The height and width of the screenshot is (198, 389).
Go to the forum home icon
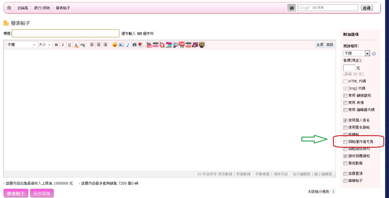point(9,8)
